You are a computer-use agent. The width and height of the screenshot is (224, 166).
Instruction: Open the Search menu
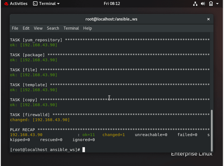[53, 28]
